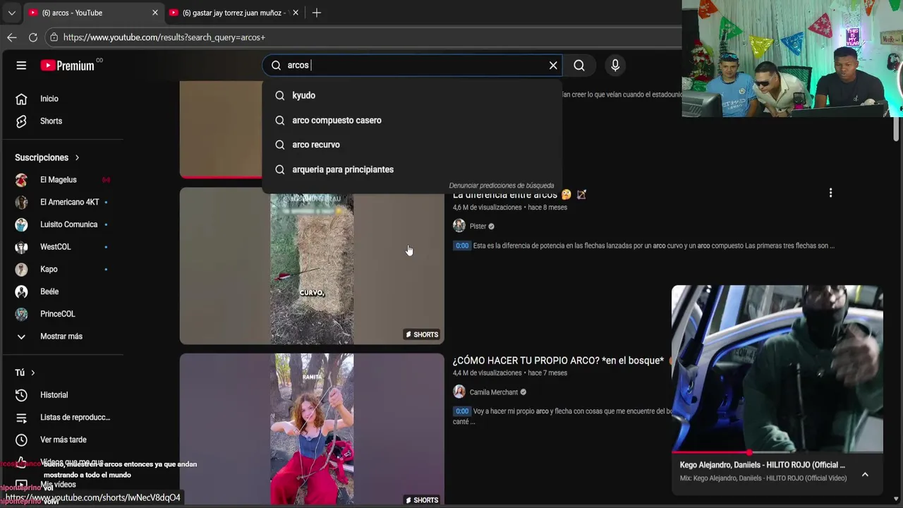Go to YouTube Premium home logo
Image resolution: width=903 pixels, height=508 pixels.
pos(67,66)
